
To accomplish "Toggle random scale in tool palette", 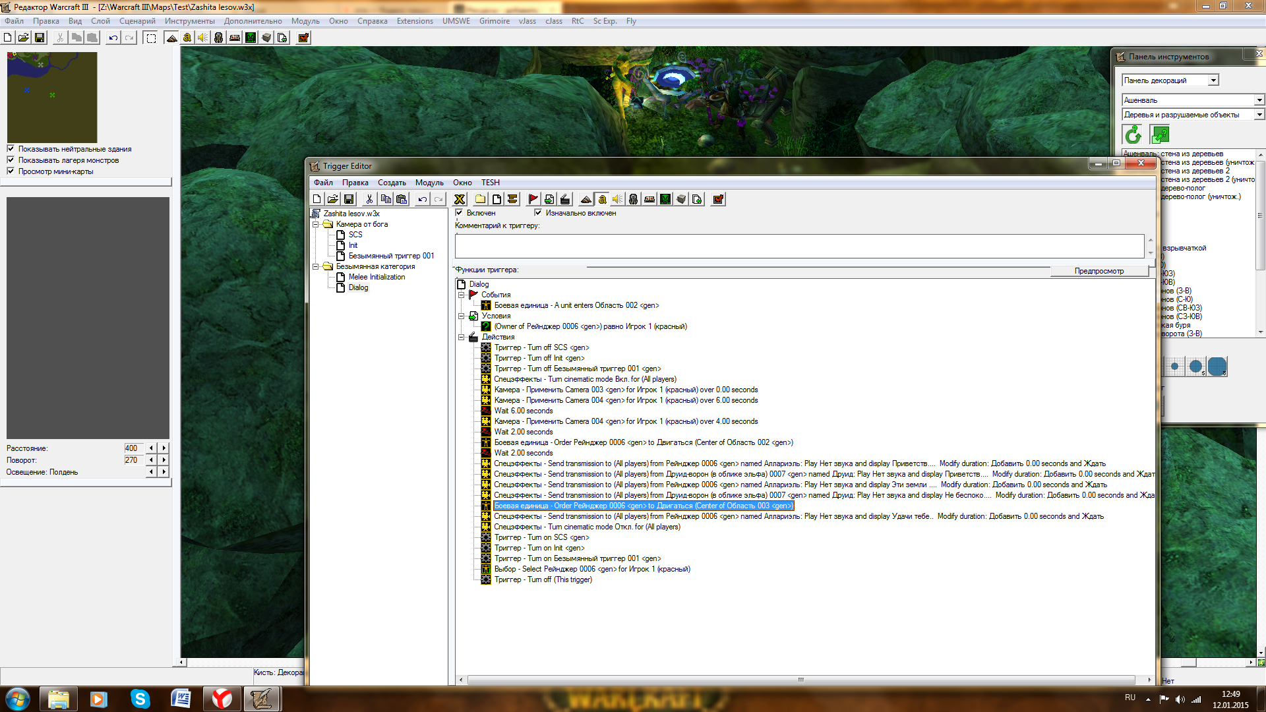I will [x=1160, y=135].
